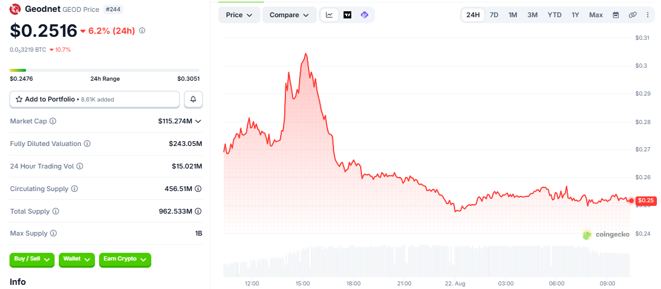Select the Max time range

coord(596,15)
